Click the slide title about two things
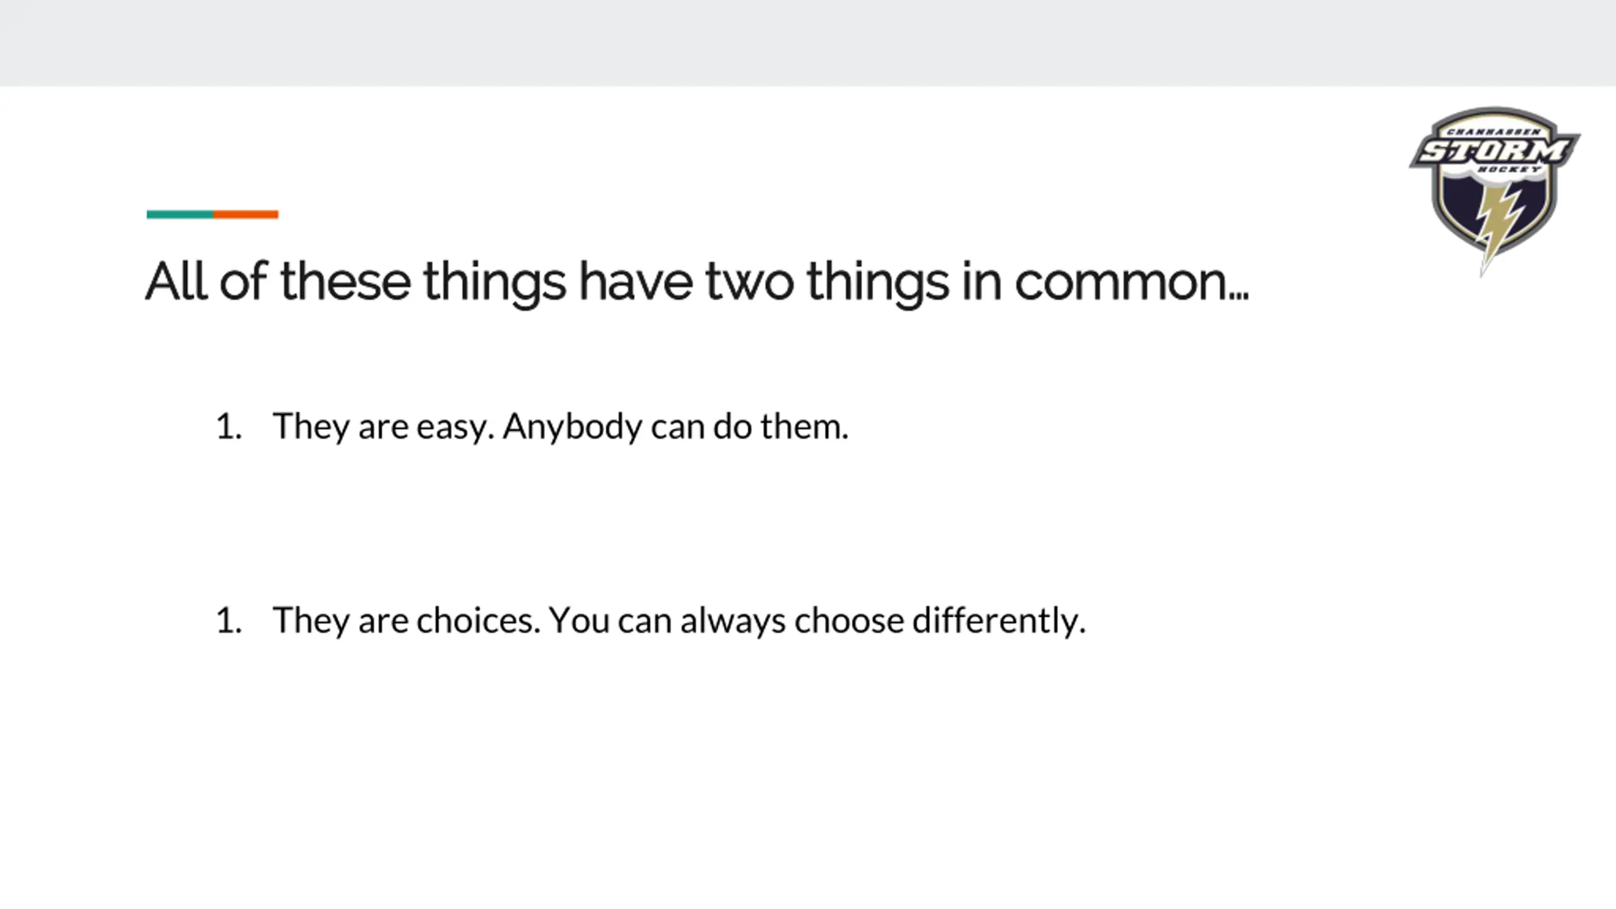This screenshot has width=1616, height=909. click(697, 282)
